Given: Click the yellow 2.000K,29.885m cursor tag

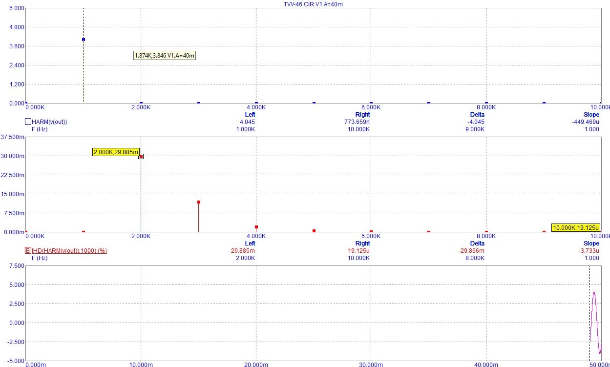Looking at the screenshot, I should (x=116, y=152).
